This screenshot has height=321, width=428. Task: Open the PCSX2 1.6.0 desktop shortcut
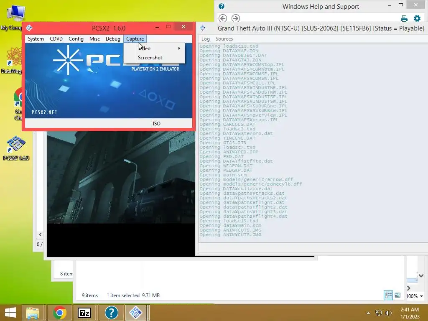click(x=16, y=148)
